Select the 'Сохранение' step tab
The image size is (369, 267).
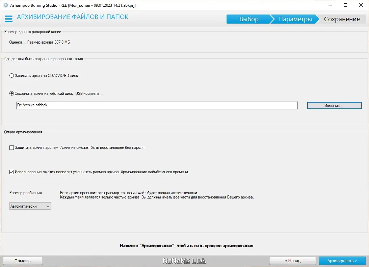coord(342,19)
